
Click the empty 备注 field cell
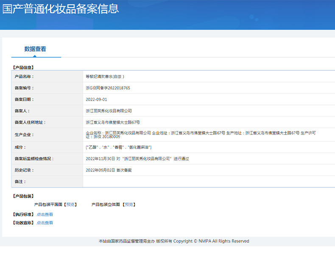[x=208, y=182]
